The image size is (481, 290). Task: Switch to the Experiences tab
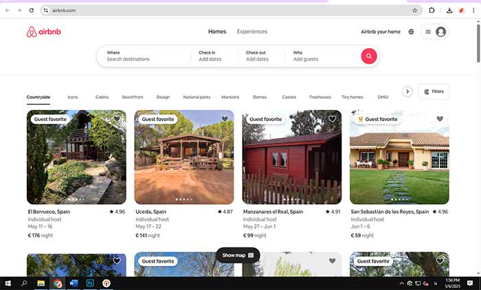click(x=252, y=32)
